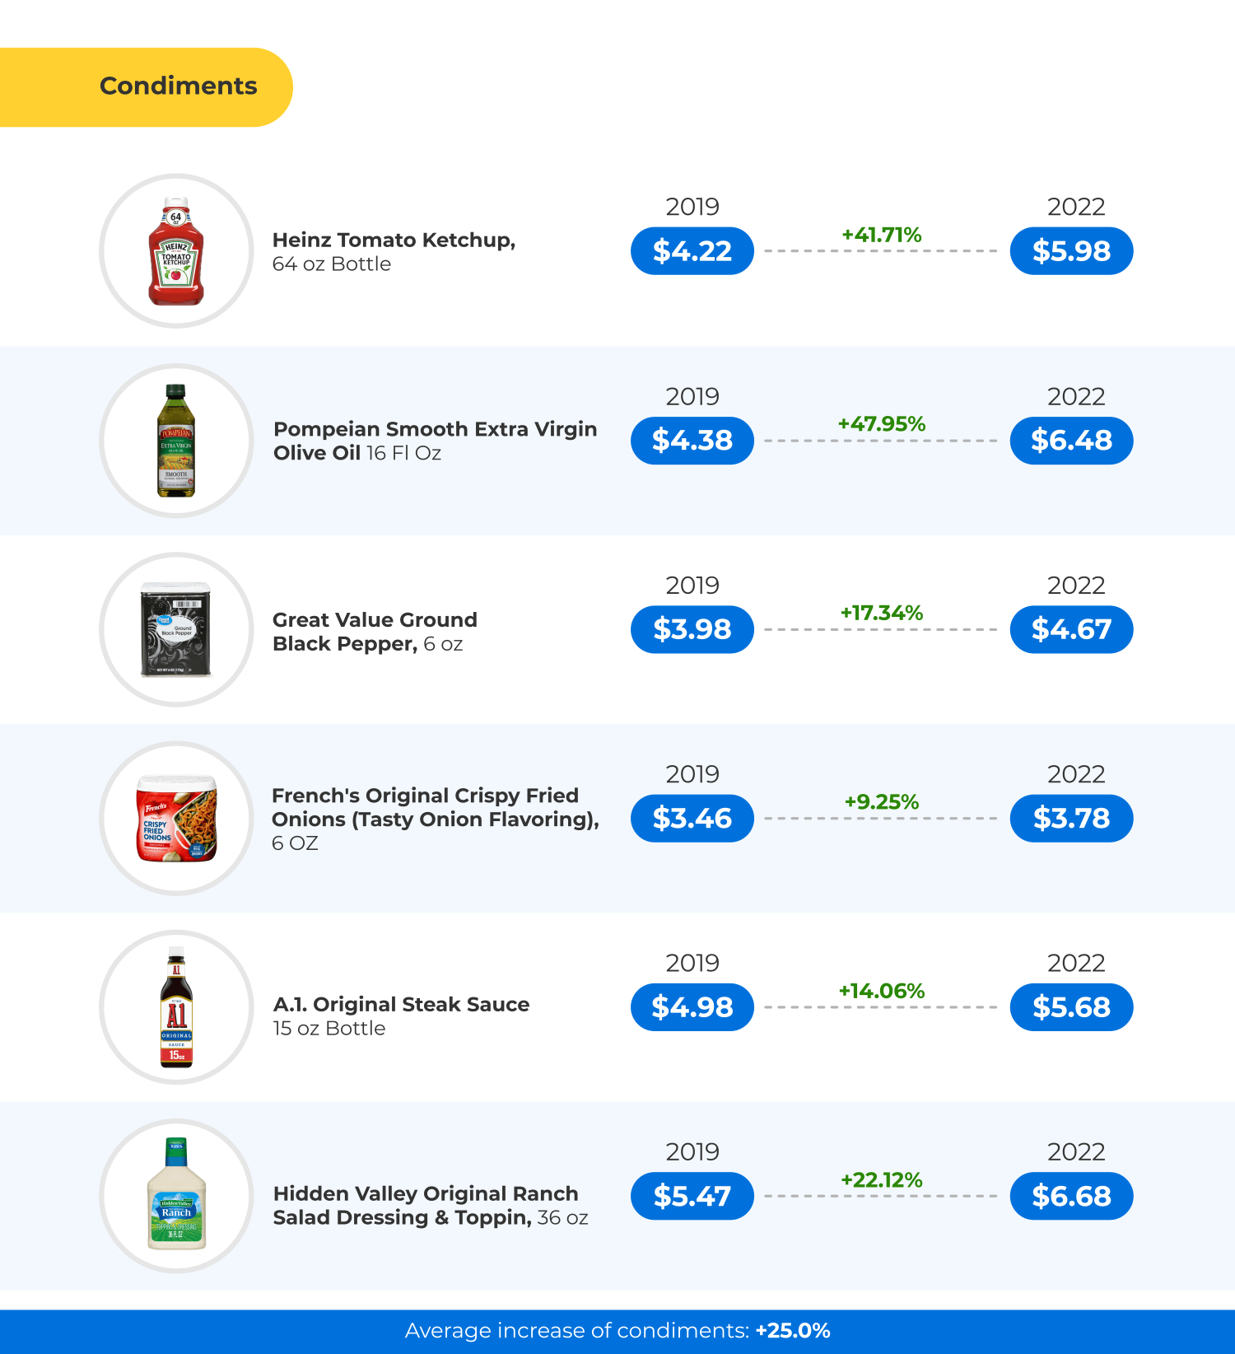Click the average increase of condiments banner
Screen dimensions: 1235x1354
[617, 1331]
